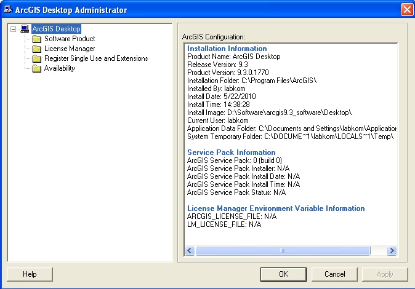Click the Help button
The width and height of the screenshot is (415, 289).
click(x=30, y=274)
